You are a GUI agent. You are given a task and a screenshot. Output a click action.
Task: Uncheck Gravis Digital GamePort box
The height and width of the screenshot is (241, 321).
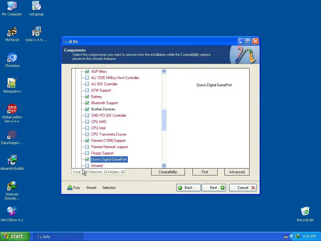click(87, 159)
